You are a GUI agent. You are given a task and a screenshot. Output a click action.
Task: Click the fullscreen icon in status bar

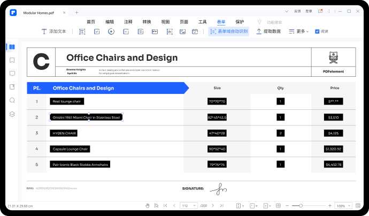358,205
